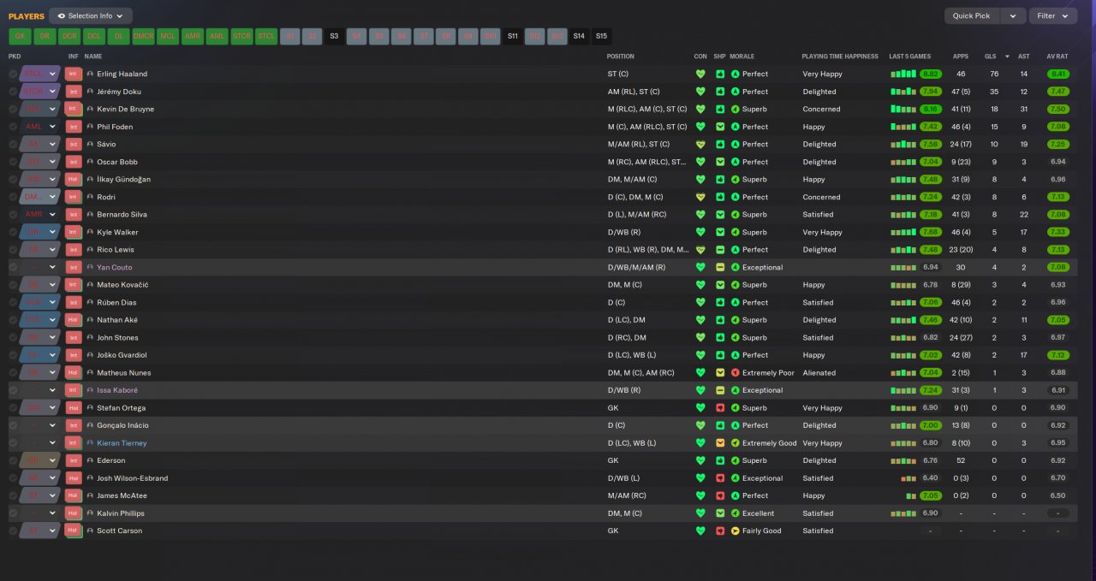1096x581 pixels.
Task: Click De Bruyne's 8.16 last-game rating pill
Action: (x=931, y=109)
